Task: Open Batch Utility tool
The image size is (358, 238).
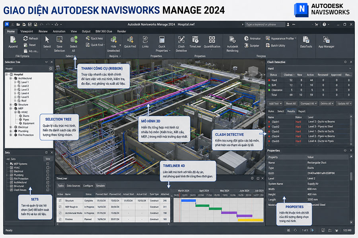Action: point(276,46)
